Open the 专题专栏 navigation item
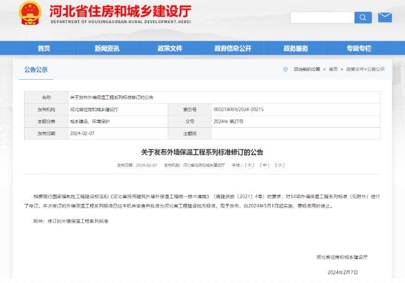405x283 pixels. coord(359,49)
